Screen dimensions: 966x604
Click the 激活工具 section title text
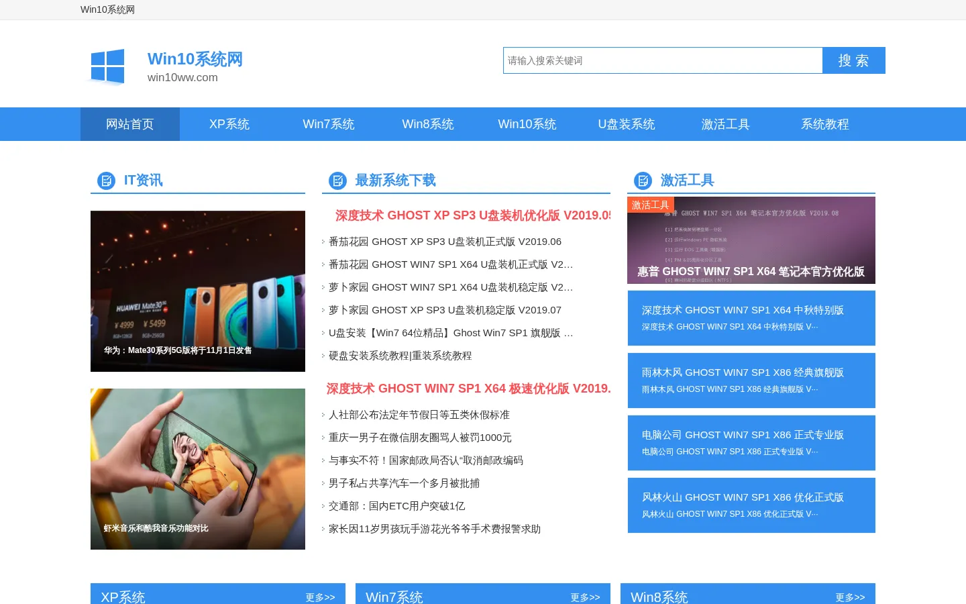pyautogui.click(x=687, y=181)
